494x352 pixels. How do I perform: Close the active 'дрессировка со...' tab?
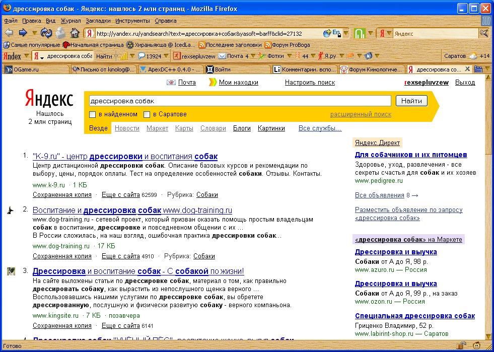[467, 69]
